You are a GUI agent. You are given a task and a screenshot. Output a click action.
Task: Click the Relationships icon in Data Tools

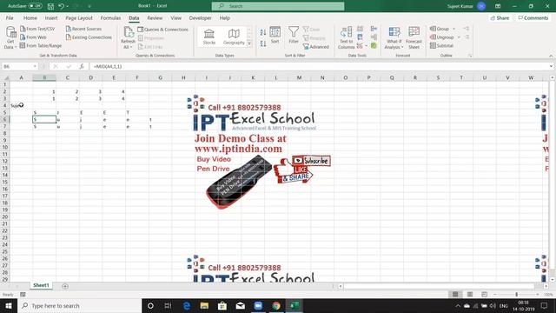[x=374, y=37]
